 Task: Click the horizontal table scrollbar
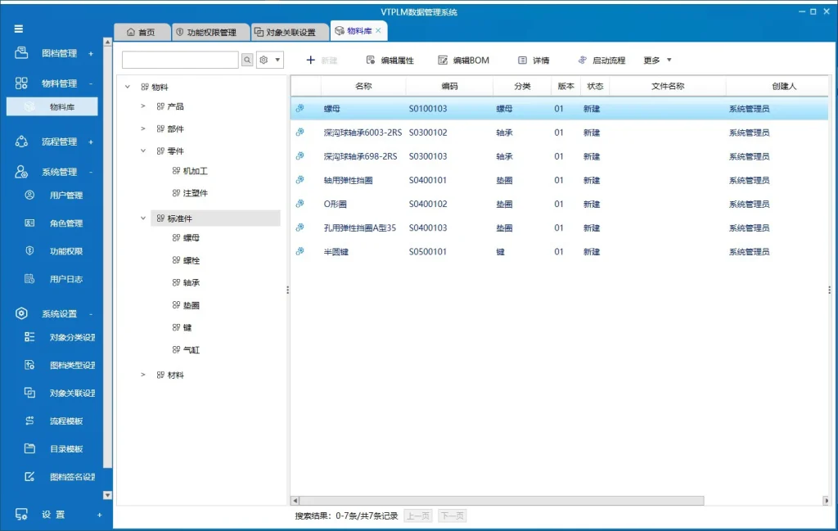(x=502, y=501)
